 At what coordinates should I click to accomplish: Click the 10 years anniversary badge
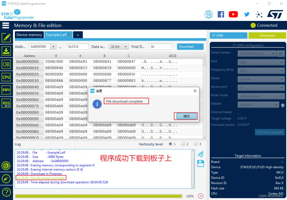[209, 14]
